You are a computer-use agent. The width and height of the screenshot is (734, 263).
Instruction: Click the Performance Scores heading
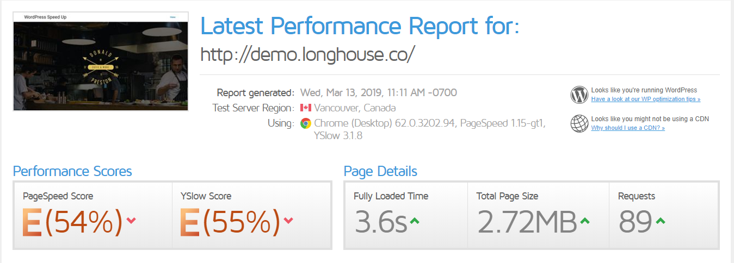click(72, 172)
